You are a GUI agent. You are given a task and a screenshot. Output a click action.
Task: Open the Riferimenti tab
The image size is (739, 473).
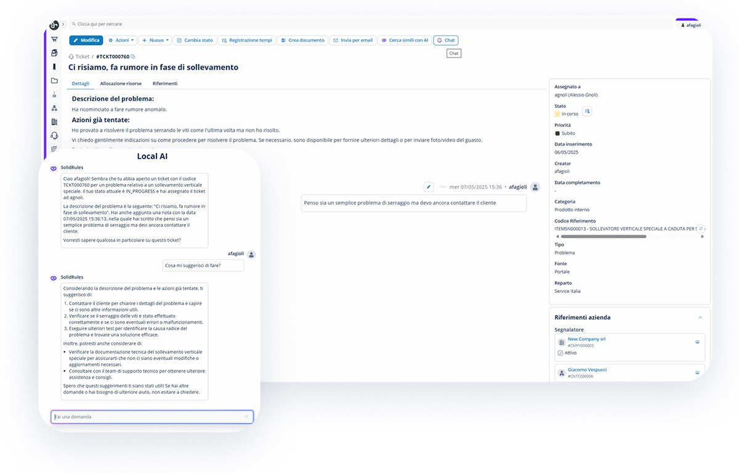coord(165,84)
